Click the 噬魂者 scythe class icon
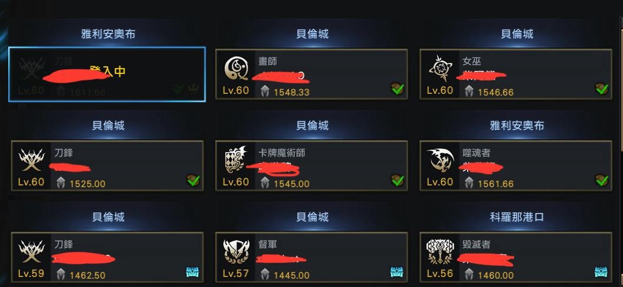This screenshot has width=623, height=287. pyautogui.click(x=440, y=160)
